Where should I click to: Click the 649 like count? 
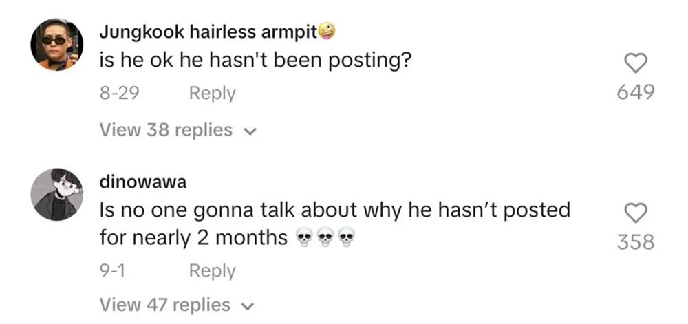pyautogui.click(x=635, y=92)
